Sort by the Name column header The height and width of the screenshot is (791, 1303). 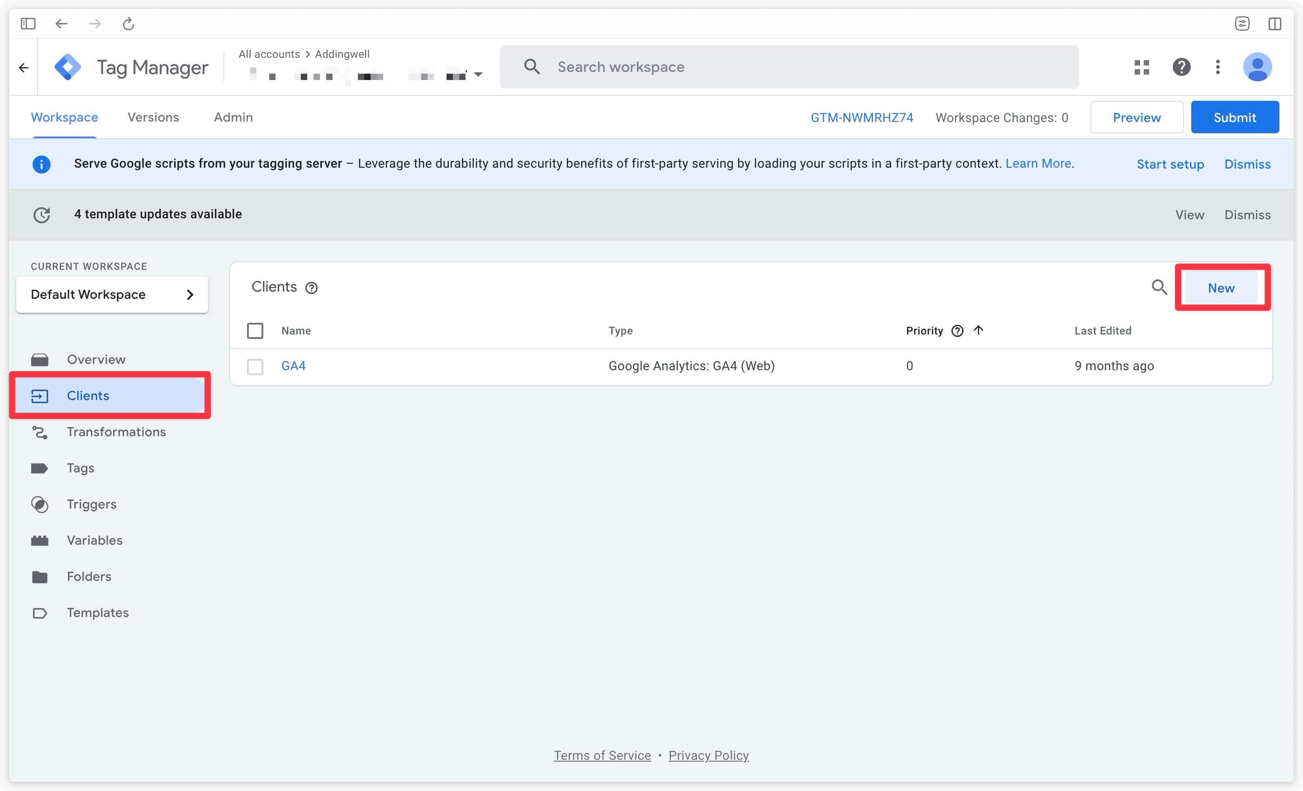coord(296,331)
